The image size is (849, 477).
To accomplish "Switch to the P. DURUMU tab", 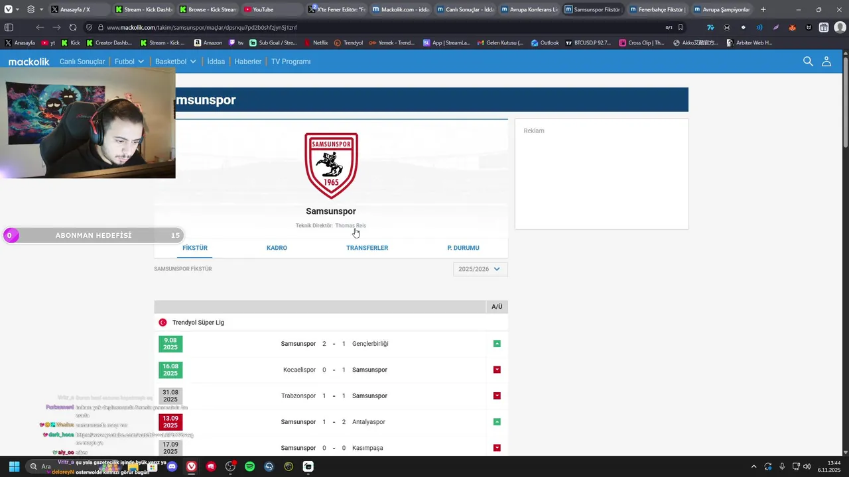I will coord(463,248).
